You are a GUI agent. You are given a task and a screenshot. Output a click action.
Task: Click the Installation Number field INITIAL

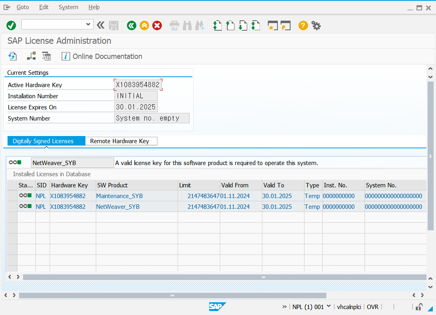click(136, 96)
